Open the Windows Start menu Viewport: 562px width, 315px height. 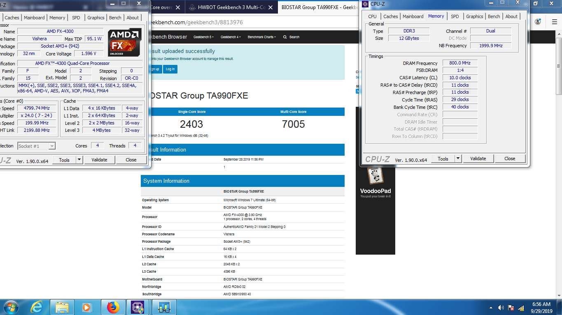10,307
